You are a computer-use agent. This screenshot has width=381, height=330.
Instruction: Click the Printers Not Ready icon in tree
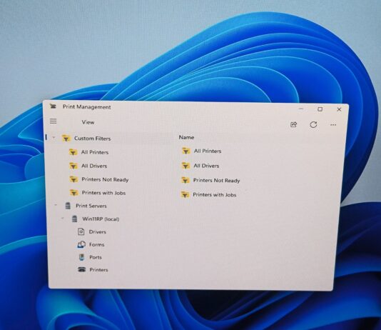(x=73, y=179)
